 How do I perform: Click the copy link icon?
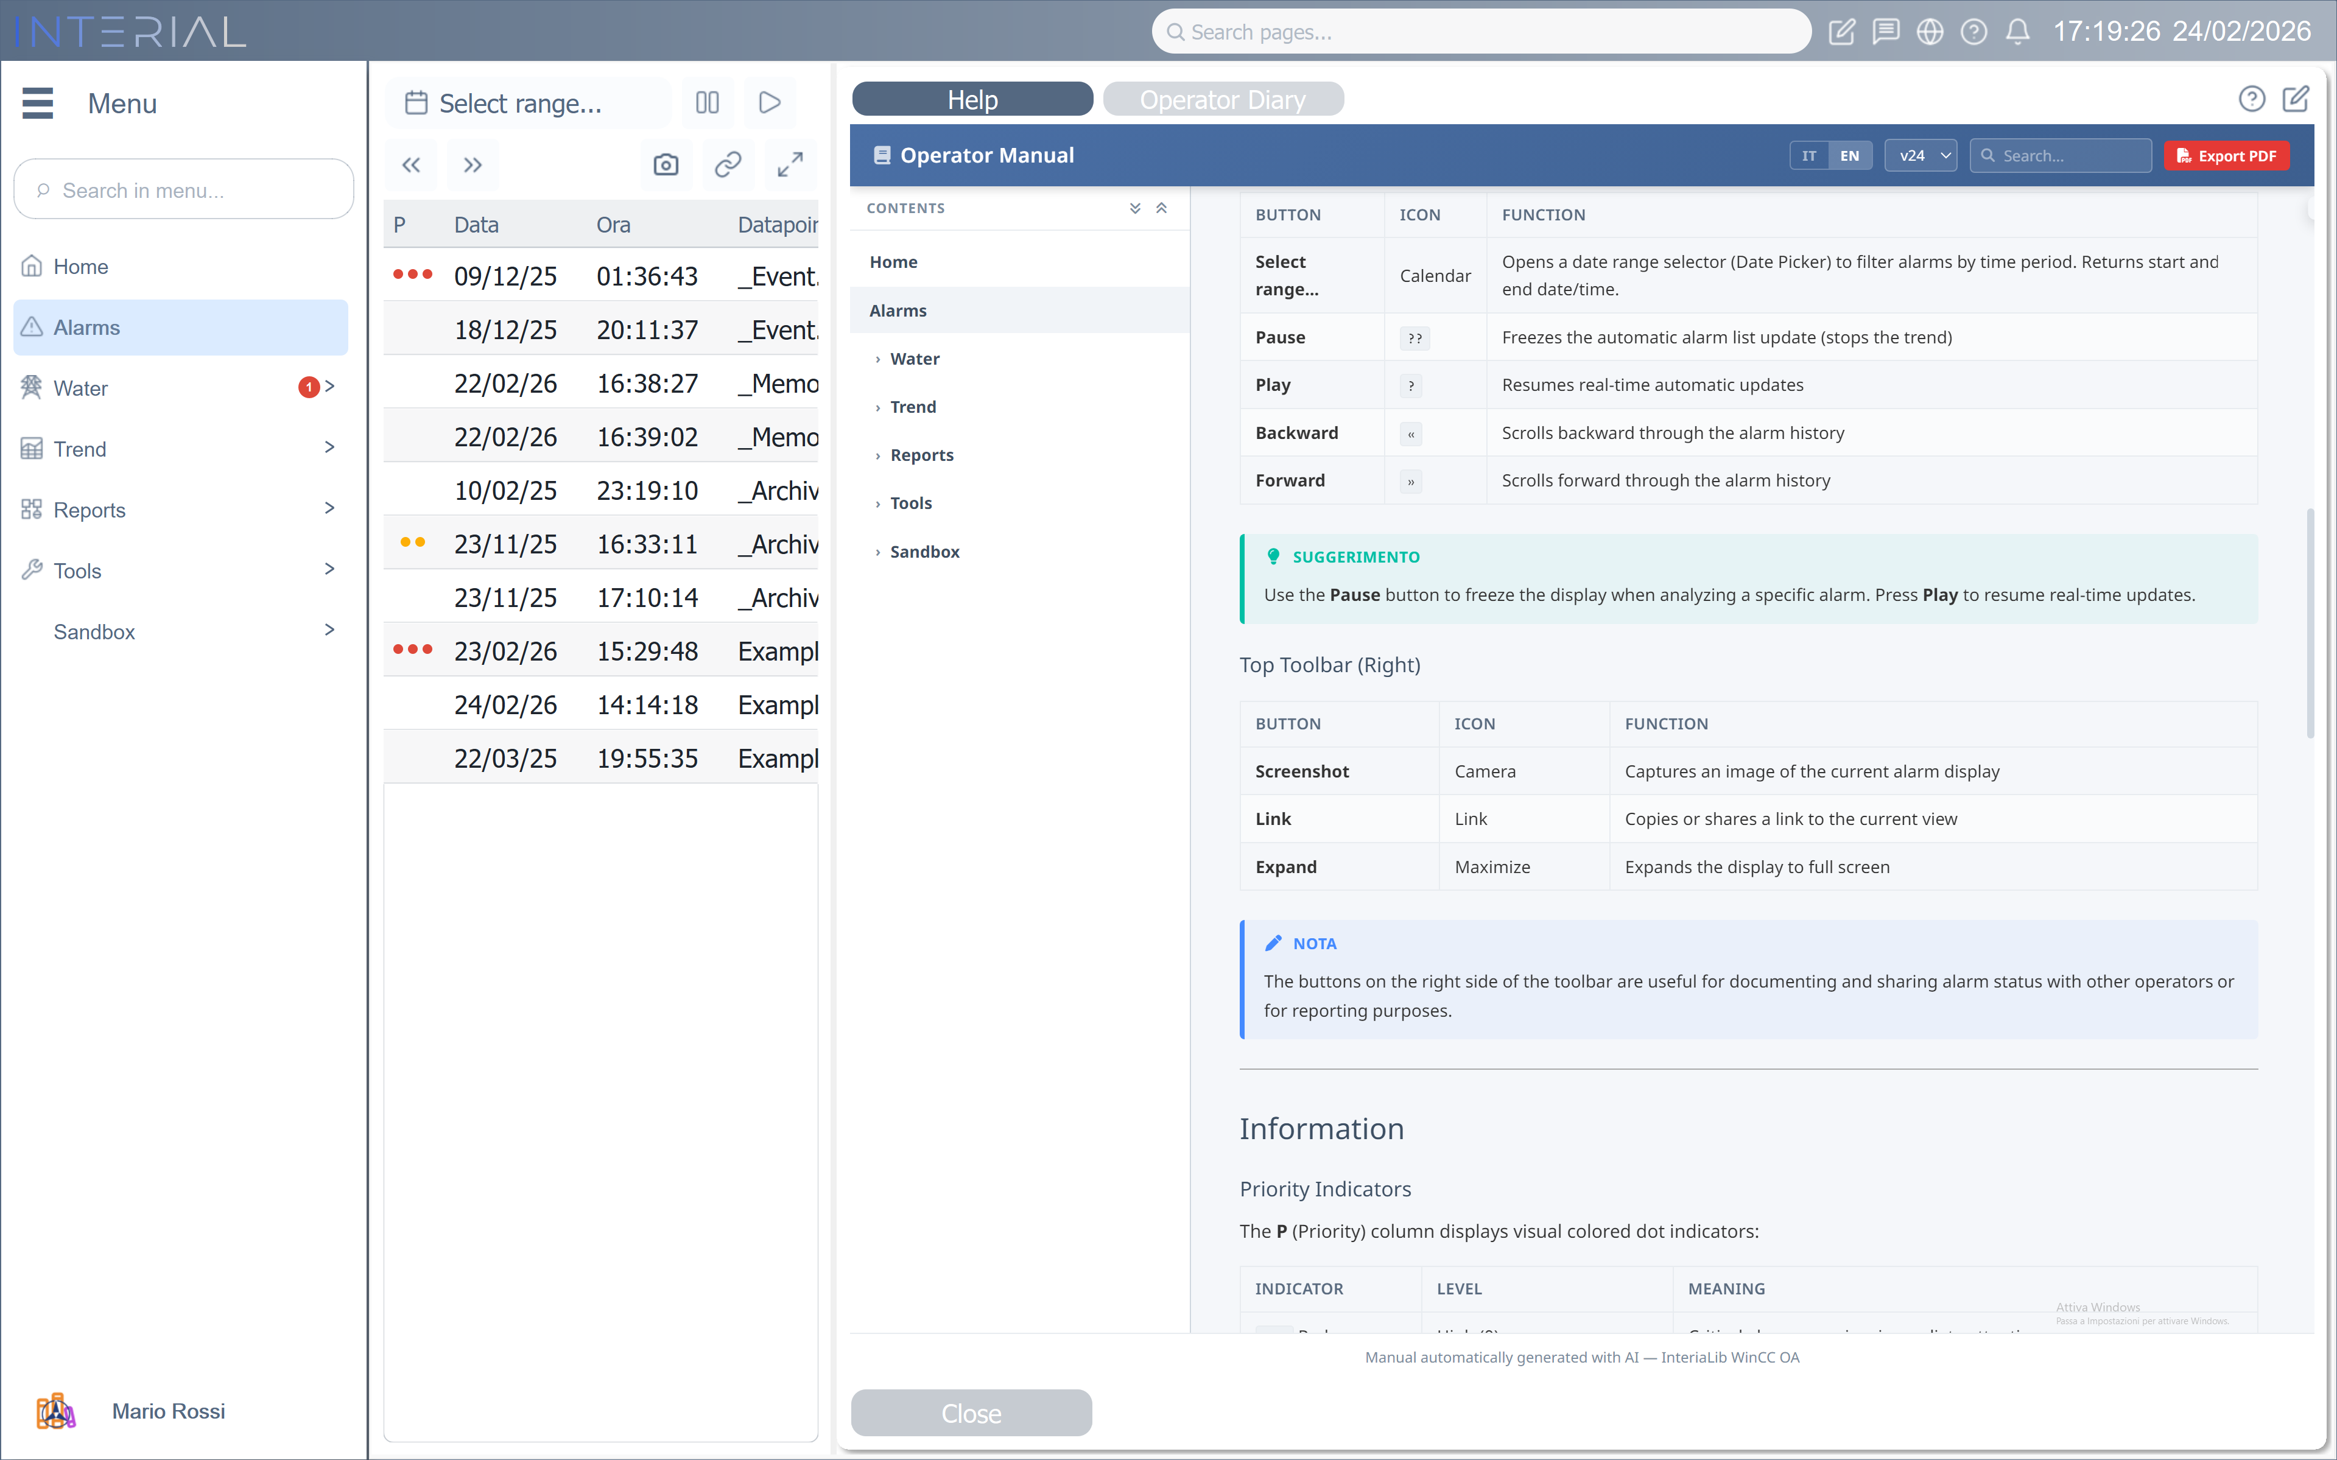click(x=727, y=165)
